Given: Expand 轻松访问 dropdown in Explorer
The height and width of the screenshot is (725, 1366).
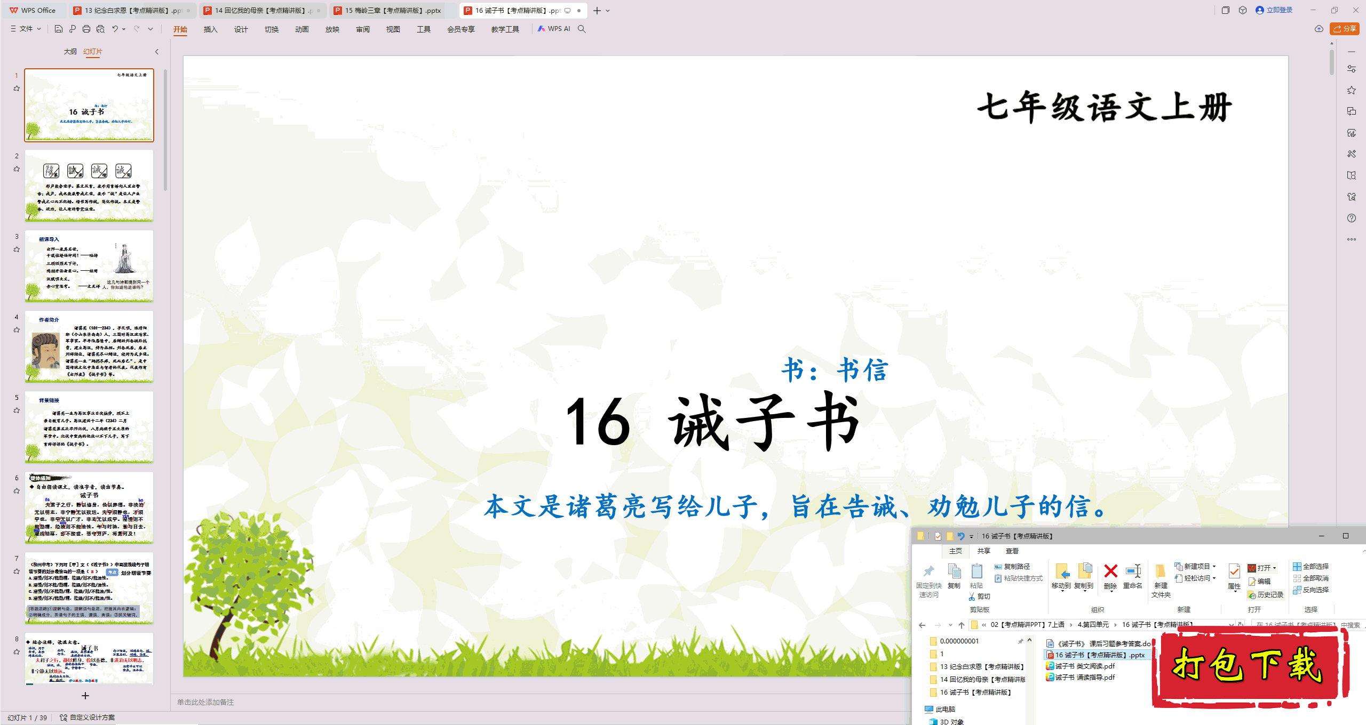Looking at the screenshot, I should click(1214, 578).
